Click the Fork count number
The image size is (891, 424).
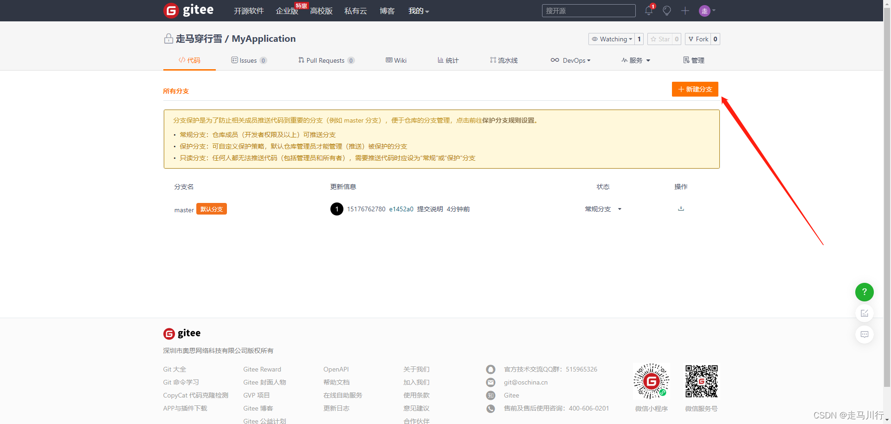tap(715, 39)
